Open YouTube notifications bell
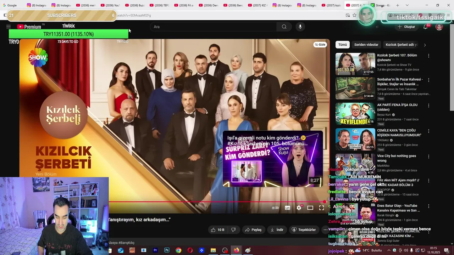This screenshot has width=454, height=255. [x=425, y=27]
